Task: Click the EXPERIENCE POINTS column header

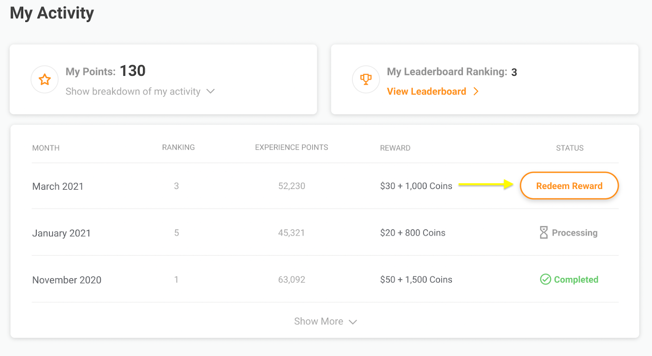Action: coord(291,147)
